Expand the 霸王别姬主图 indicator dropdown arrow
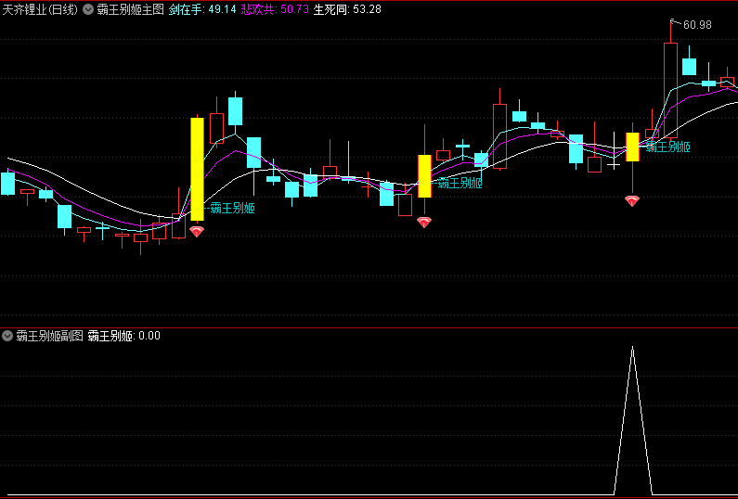This screenshot has width=738, height=499. click(x=88, y=9)
